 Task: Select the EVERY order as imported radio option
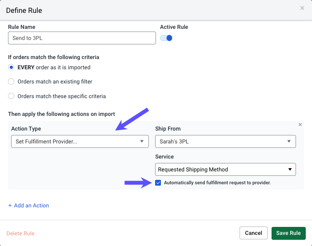[x=12, y=67]
